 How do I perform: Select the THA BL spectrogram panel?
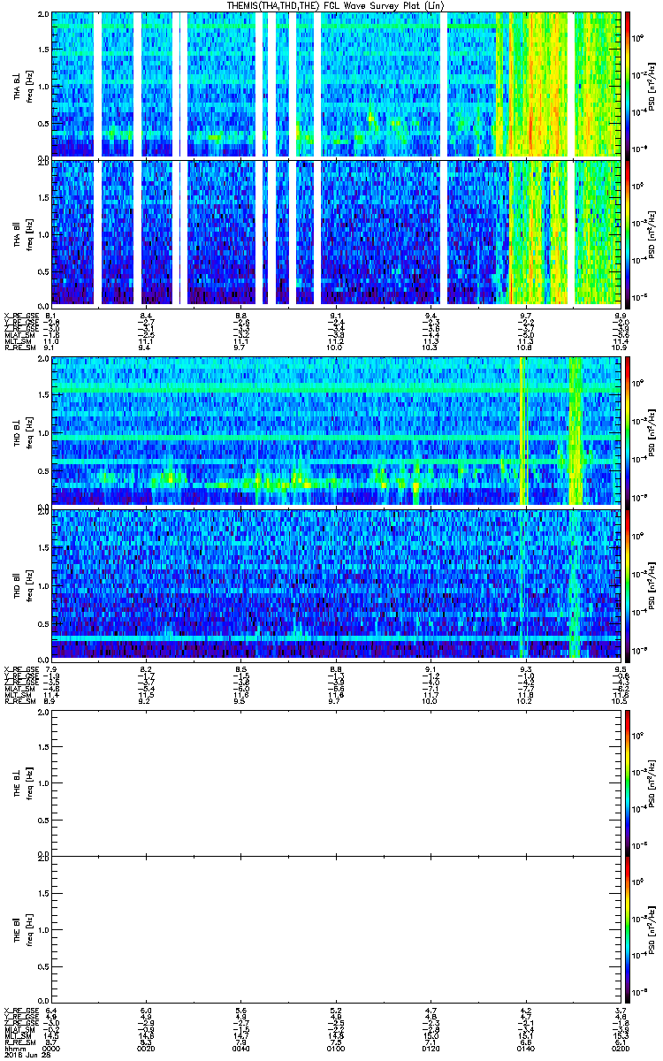click(x=336, y=85)
